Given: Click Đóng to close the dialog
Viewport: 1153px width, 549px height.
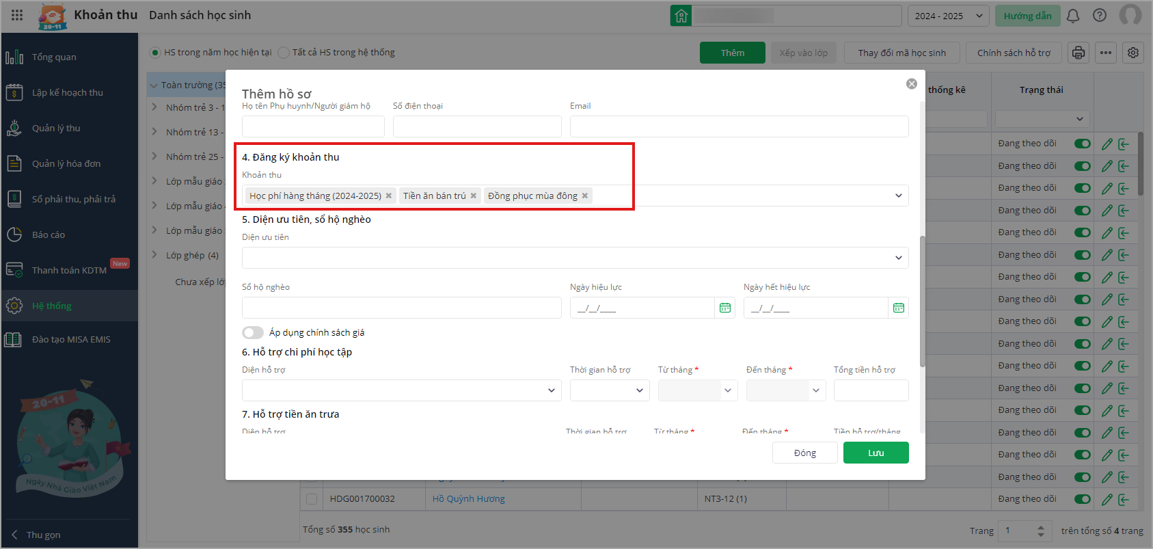Looking at the screenshot, I should pyautogui.click(x=805, y=453).
